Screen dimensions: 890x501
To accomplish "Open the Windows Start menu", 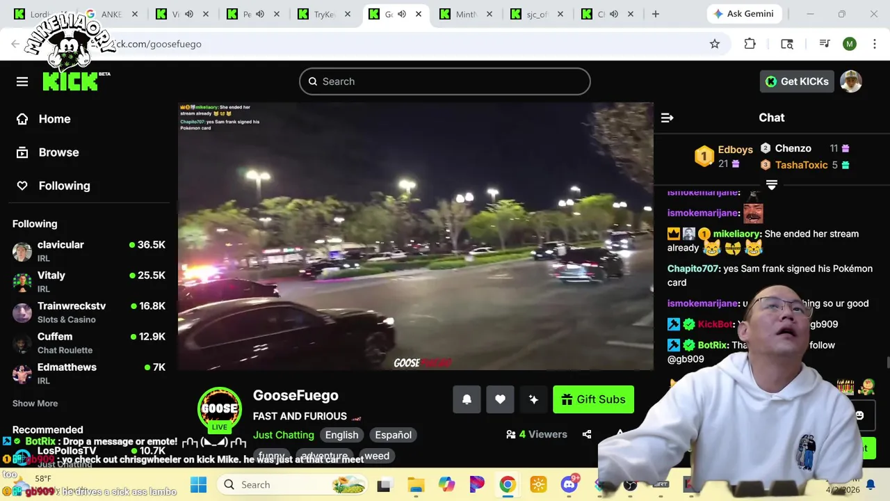I will click(x=198, y=485).
